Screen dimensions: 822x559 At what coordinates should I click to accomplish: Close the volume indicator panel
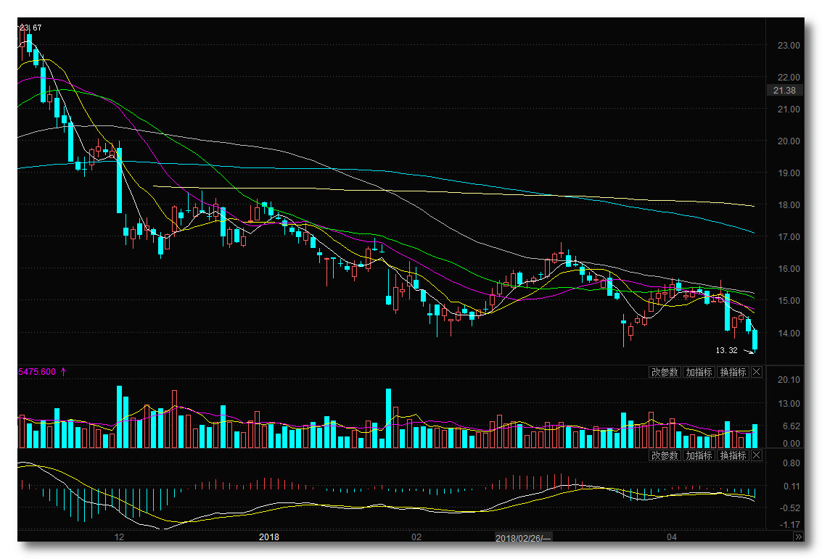[757, 372]
